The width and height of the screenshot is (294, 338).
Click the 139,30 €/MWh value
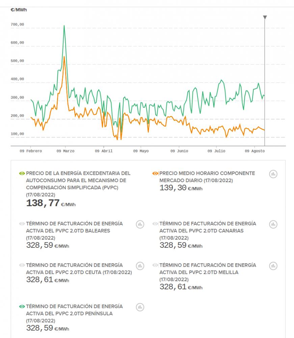(181, 188)
